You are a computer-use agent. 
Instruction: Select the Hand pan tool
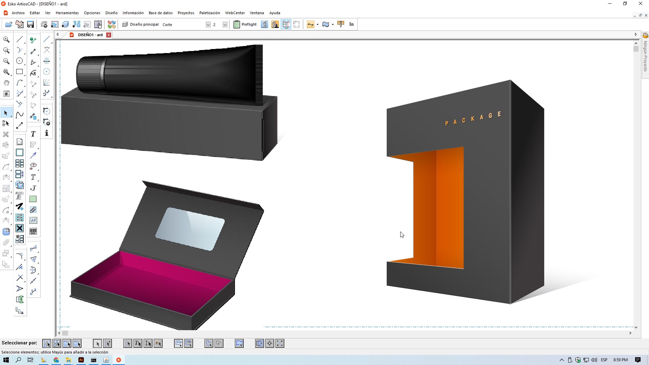click(6, 83)
